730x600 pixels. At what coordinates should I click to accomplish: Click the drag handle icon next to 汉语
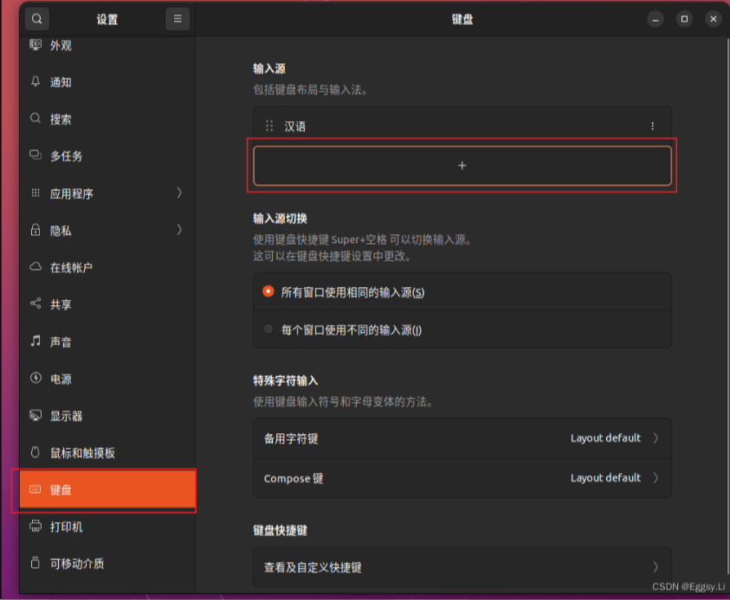269,126
